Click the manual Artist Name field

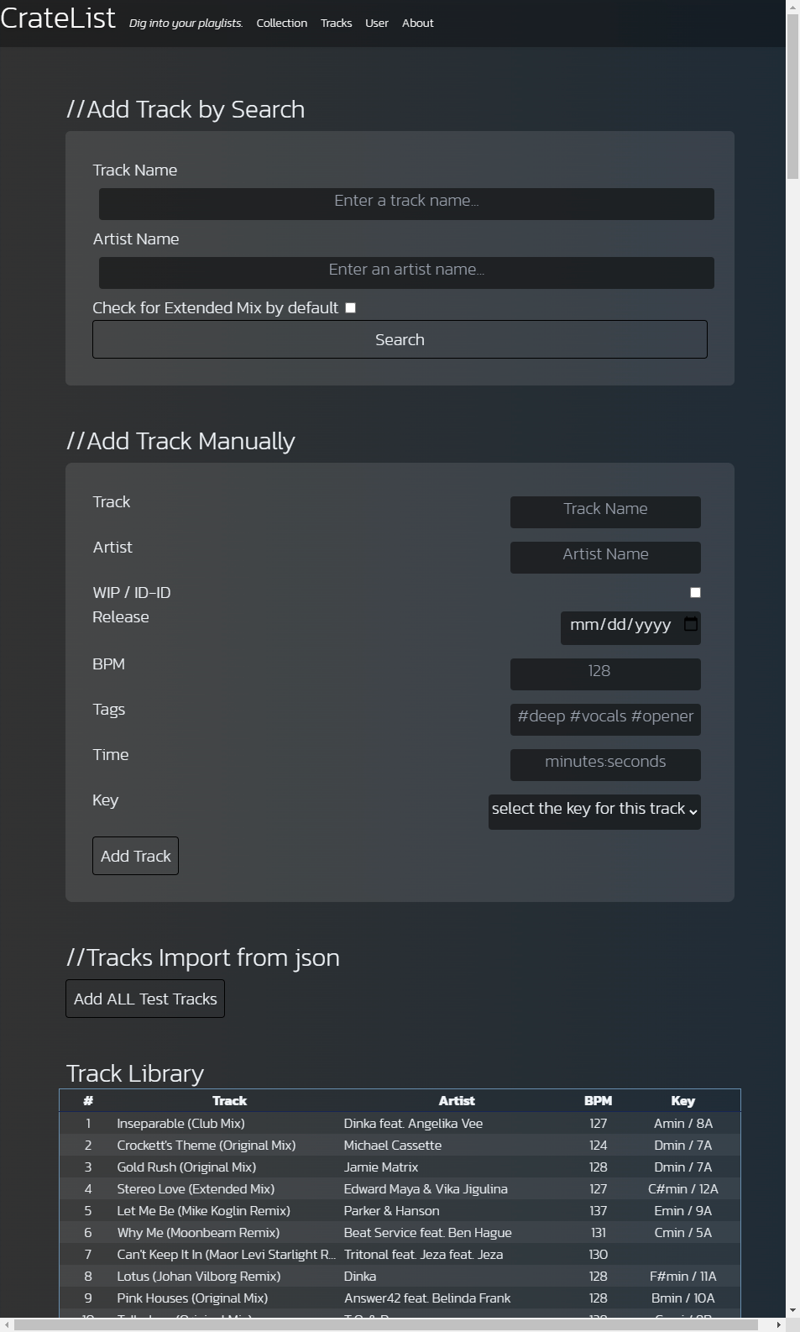[x=605, y=558]
